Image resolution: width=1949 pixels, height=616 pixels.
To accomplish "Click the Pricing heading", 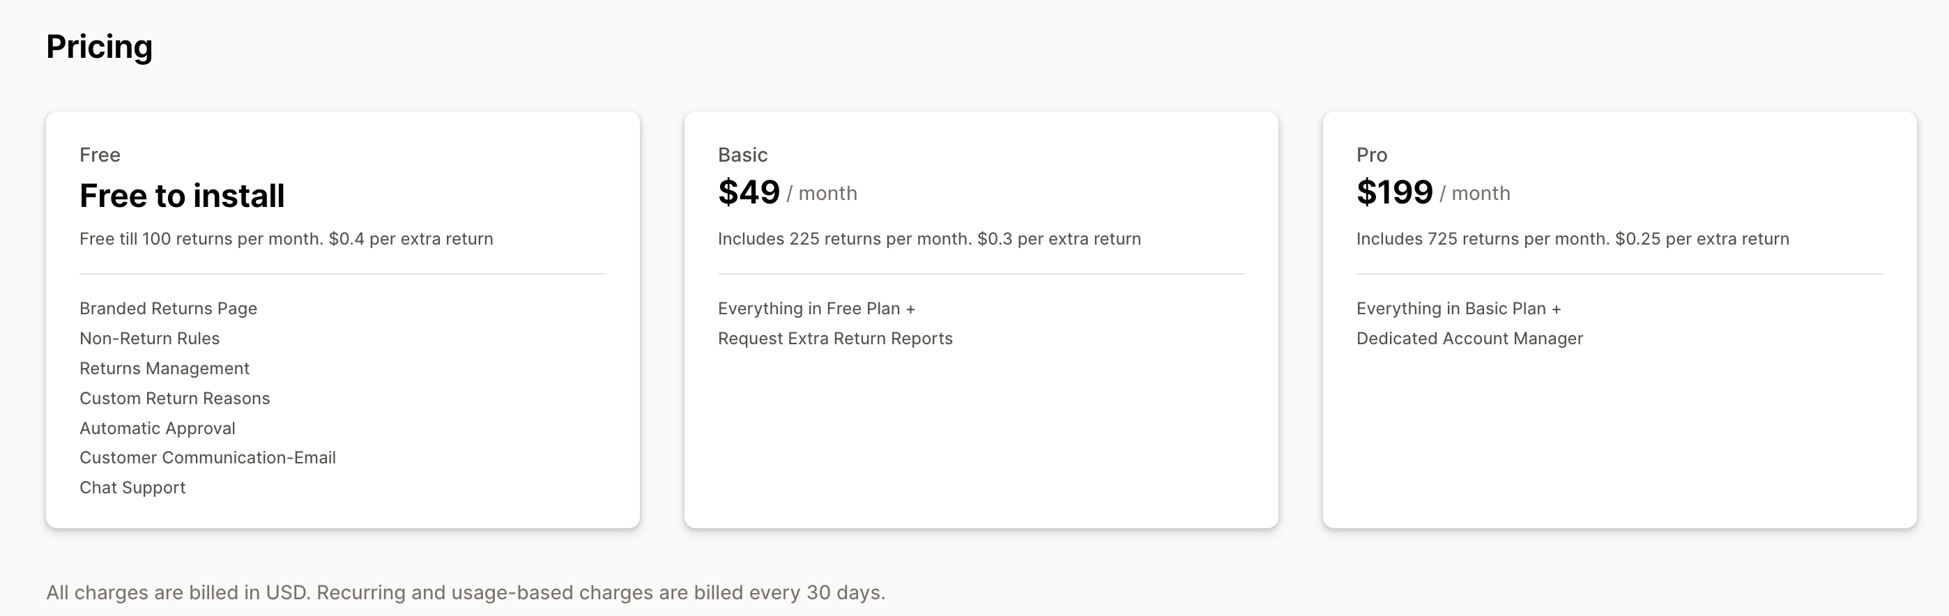I will tap(99, 47).
